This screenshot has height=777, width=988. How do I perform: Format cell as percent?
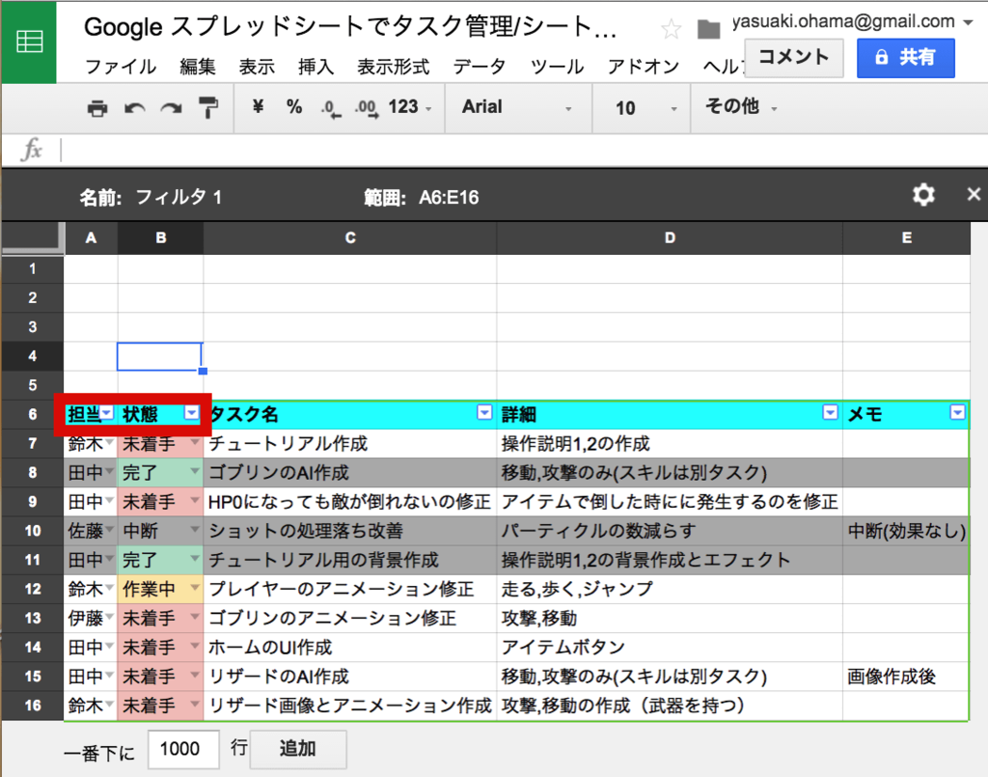pyautogui.click(x=294, y=106)
